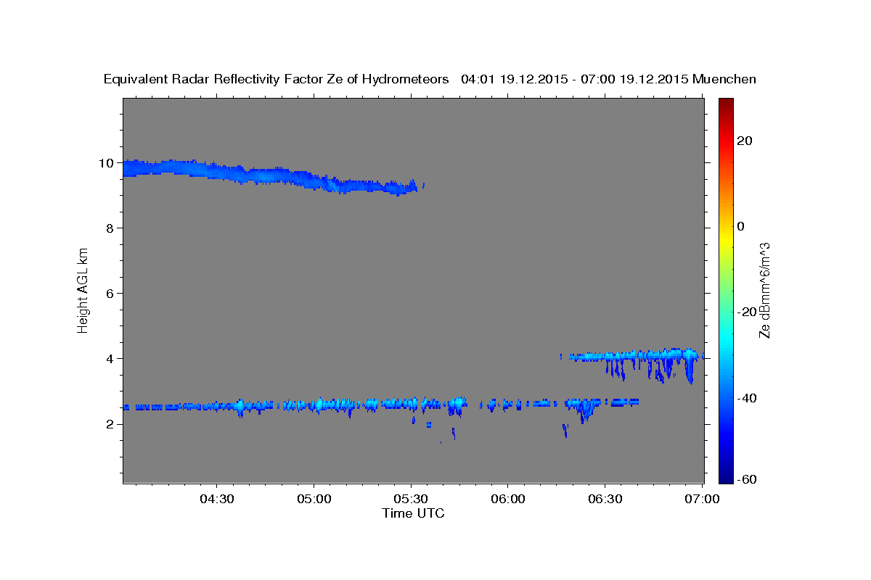Click the 'Height AGL km' y-axis label

tap(83, 289)
